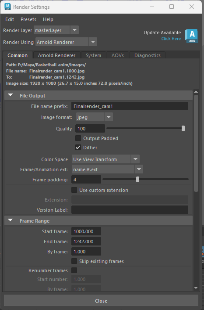Image resolution: width=204 pixels, height=310 pixels.
Task: Click the By frame 1.000 field under End frame
Action: [x=86, y=252]
